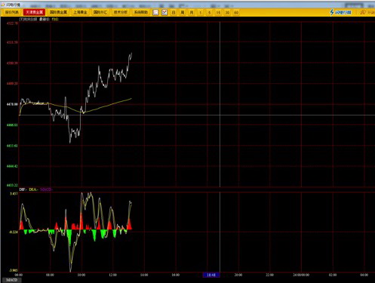Select the MACD indicator tab at bottom
The image size is (375, 283).
[x=11, y=280]
